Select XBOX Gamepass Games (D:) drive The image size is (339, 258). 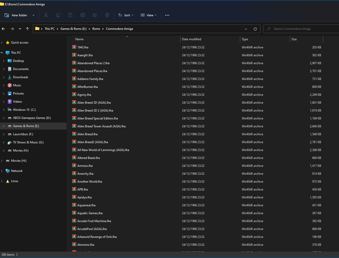(32, 118)
